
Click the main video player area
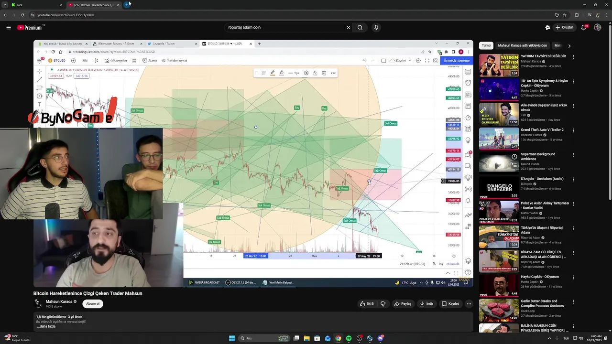click(253, 163)
